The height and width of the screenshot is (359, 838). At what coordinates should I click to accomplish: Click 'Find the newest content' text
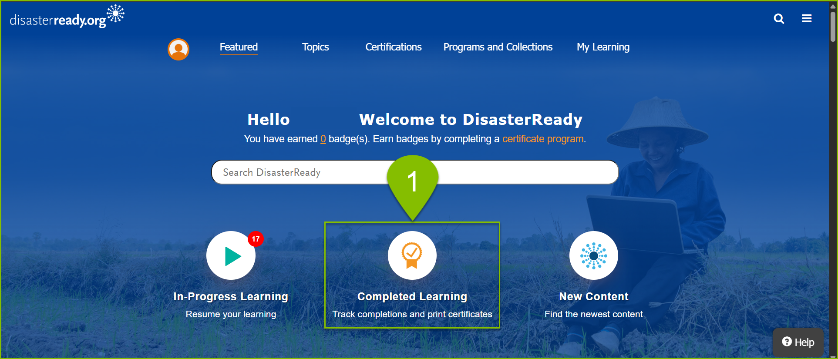[594, 314]
